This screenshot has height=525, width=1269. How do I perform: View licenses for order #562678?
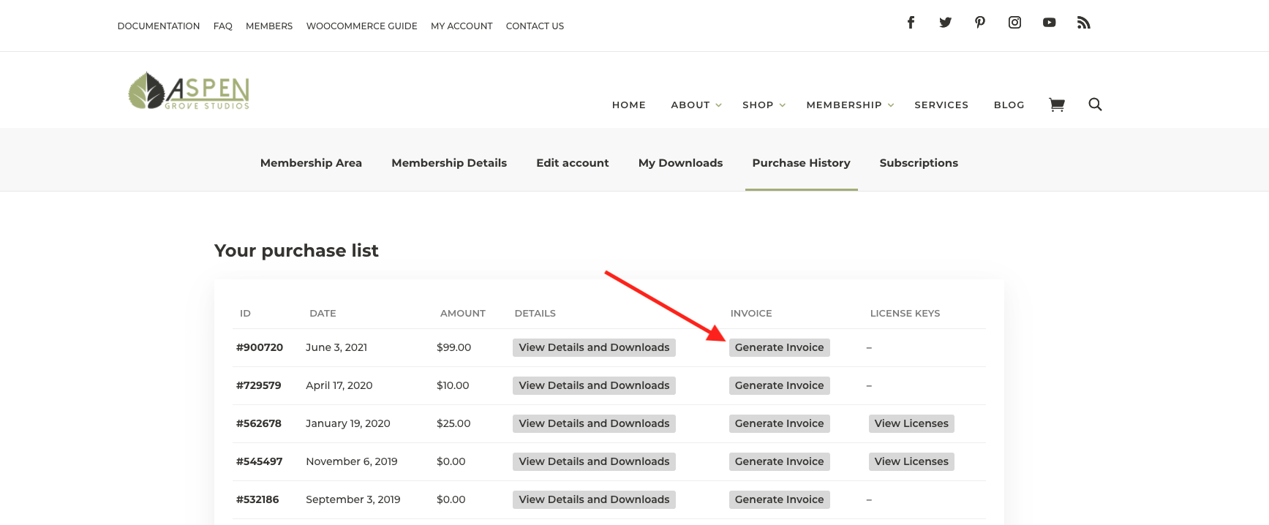[x=911, y=423]
